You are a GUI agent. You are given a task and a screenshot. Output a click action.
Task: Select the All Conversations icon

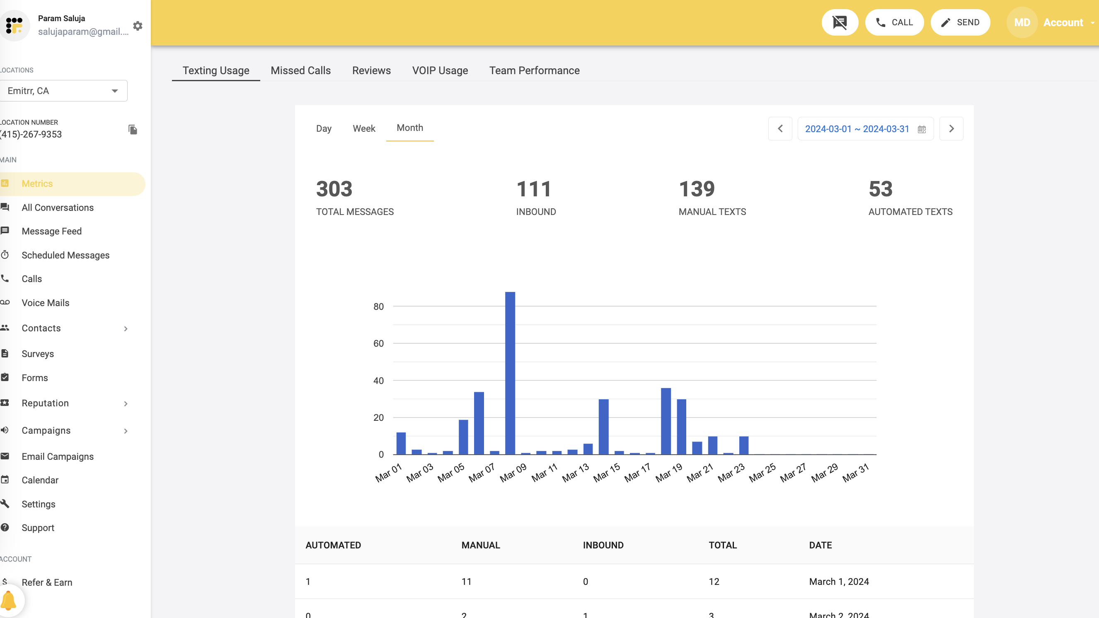coord(5,208)
